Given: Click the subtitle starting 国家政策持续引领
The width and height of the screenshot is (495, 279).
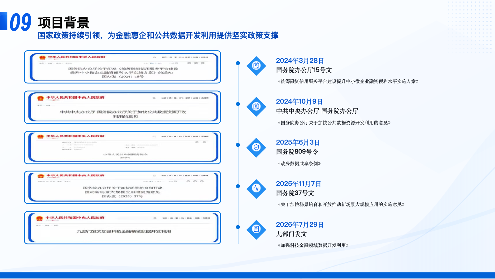Looking at the screenshot, I should (x=158, y=35).
